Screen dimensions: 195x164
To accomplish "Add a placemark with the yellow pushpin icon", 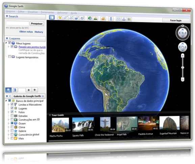I will point(60,18).
